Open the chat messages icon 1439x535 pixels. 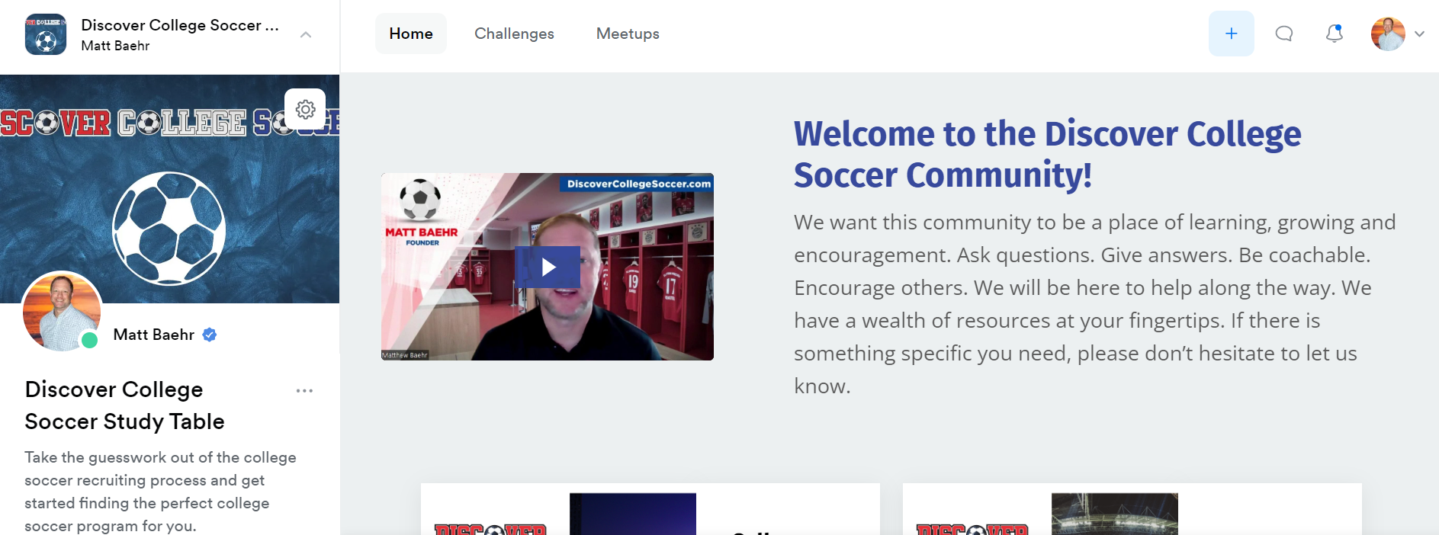tap(1283, 34)
